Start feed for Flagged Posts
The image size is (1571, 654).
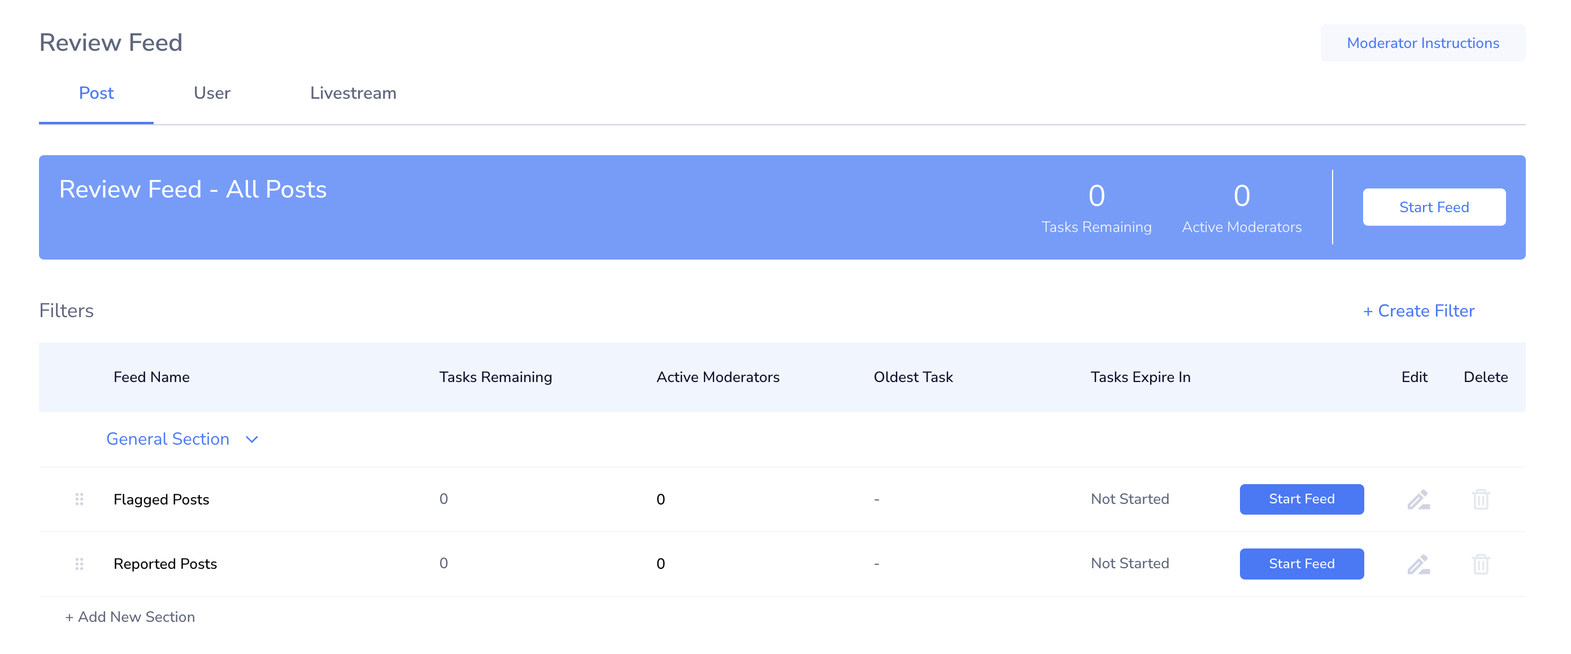click(x=1301, y=499)
